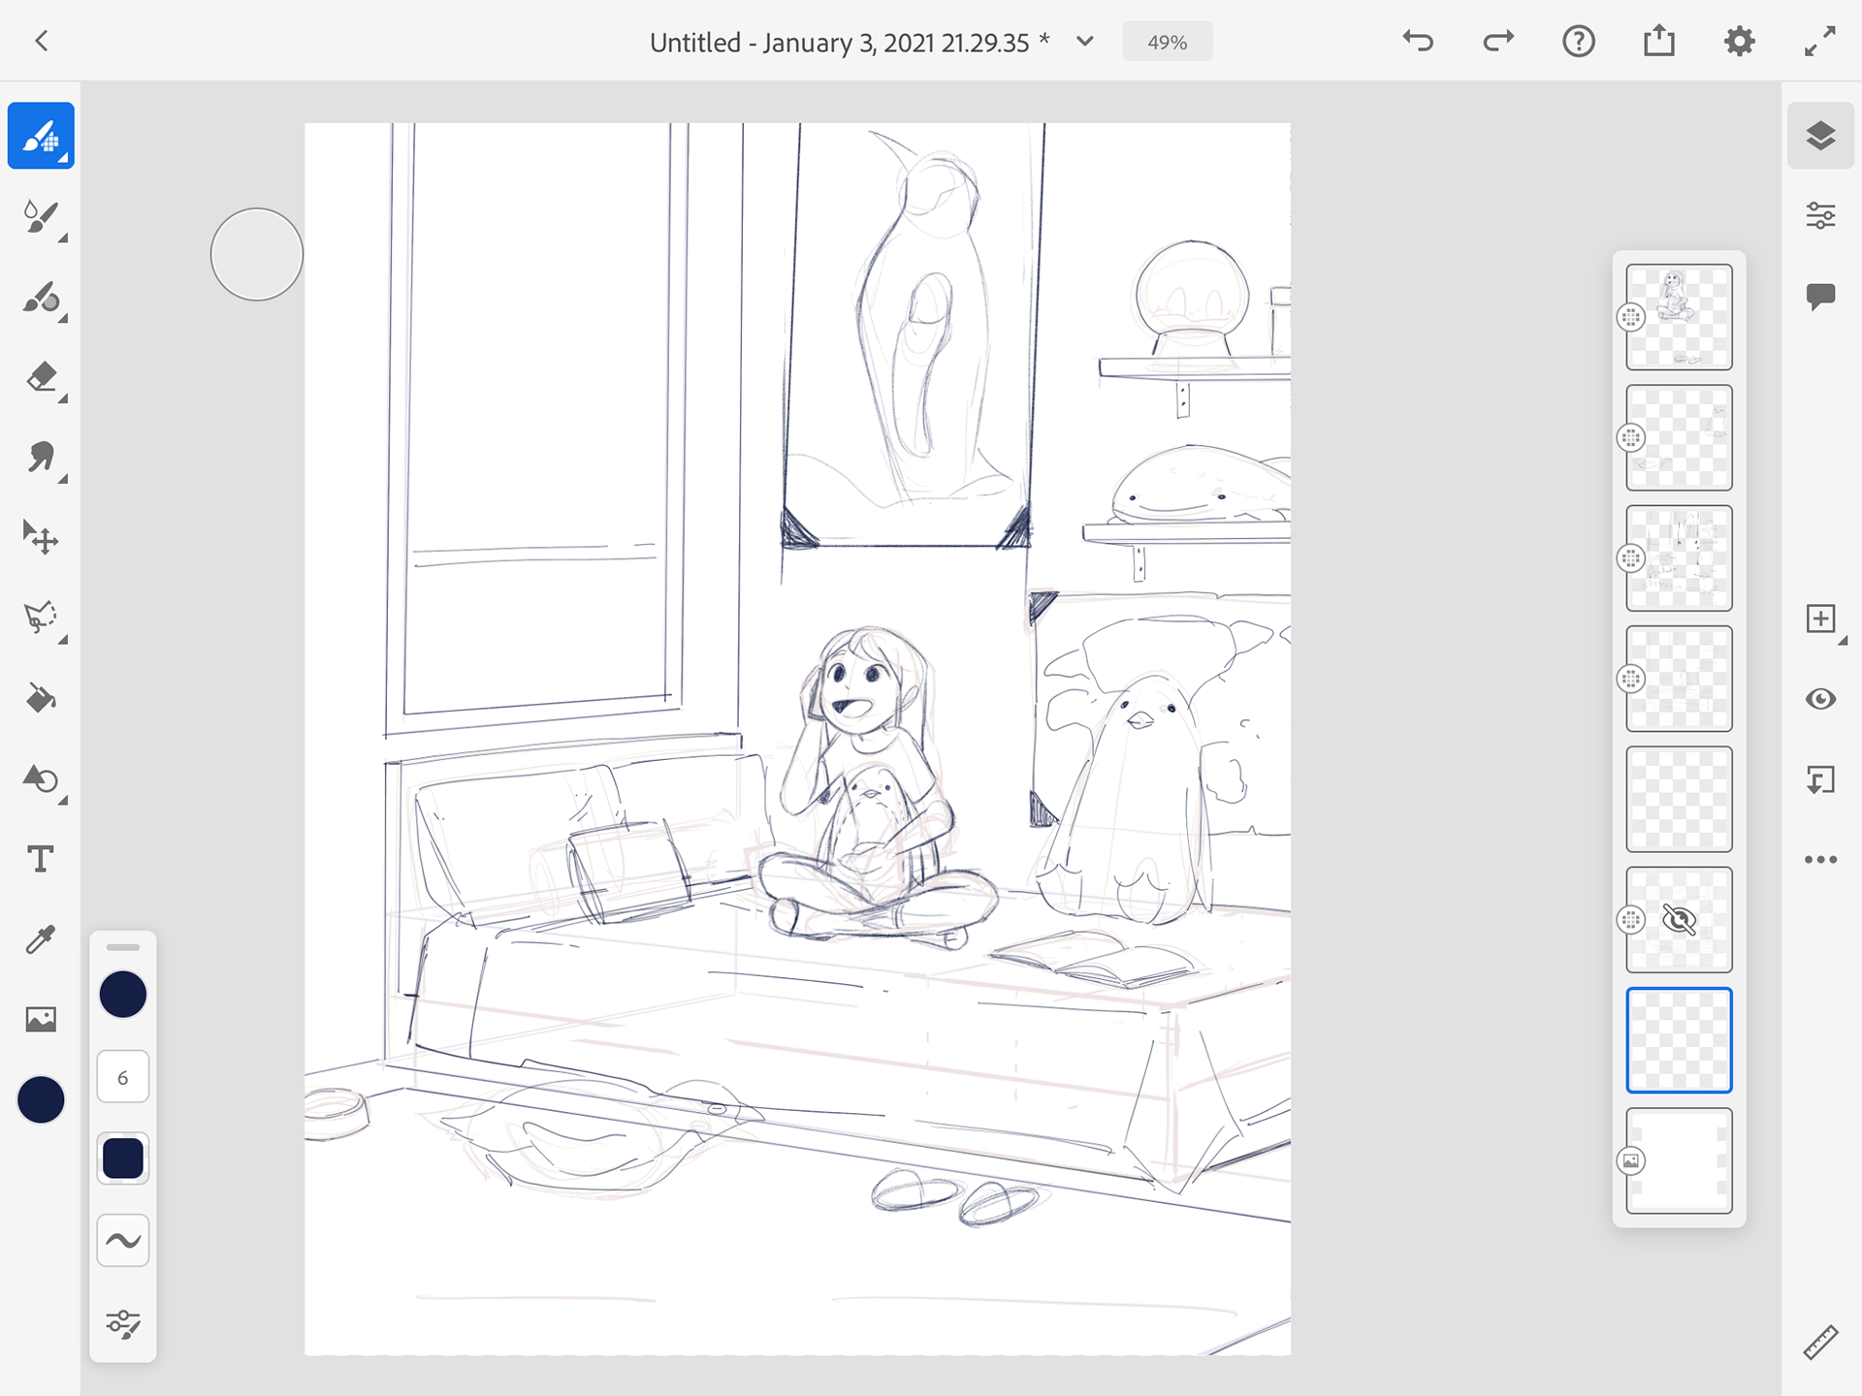Open the dark navy color chip
Screen dimensions: 1862x1396
click(41, 1099)
